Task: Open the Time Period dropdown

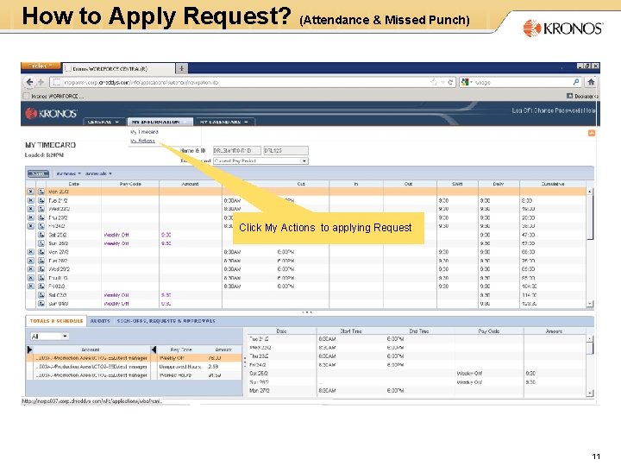Action: point(260,161)
